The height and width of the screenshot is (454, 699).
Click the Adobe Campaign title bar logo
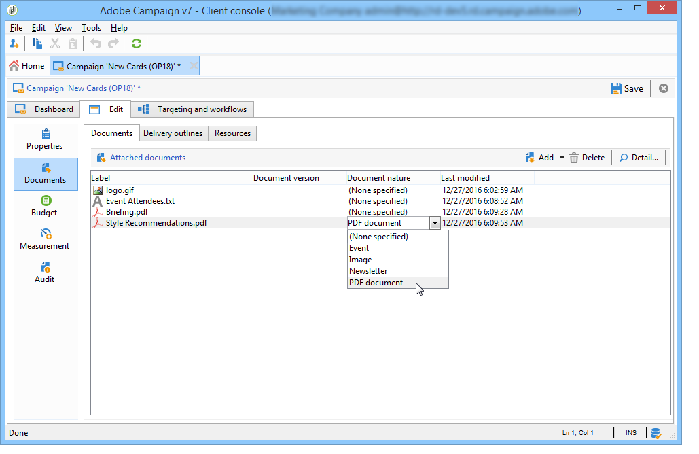coord(12,10)
